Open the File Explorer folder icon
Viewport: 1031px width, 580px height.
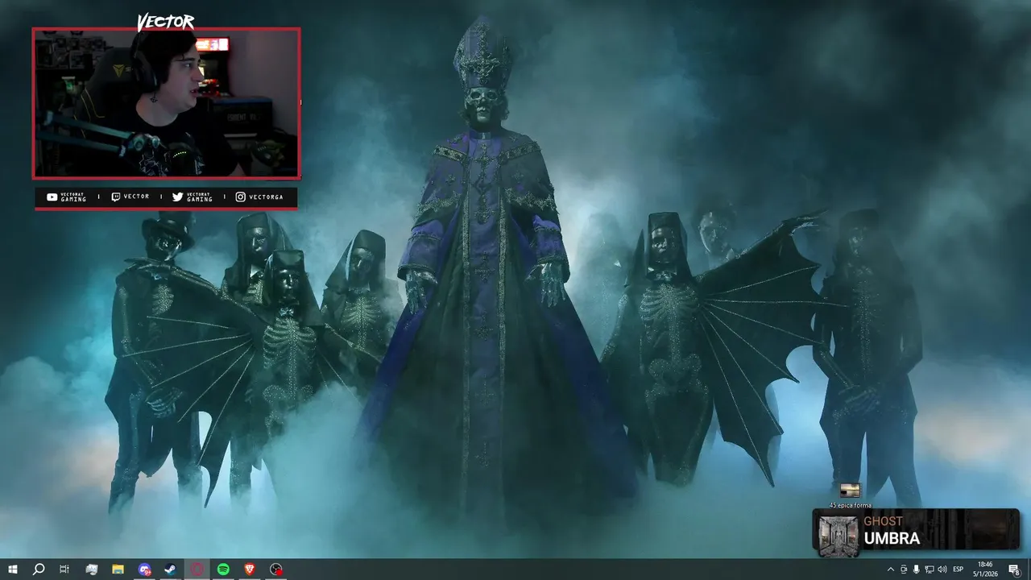pyautogui.click(x=118, y=570)
